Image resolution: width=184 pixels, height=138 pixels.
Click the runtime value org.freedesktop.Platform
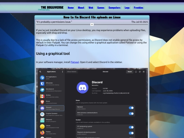tap(116, 93)
